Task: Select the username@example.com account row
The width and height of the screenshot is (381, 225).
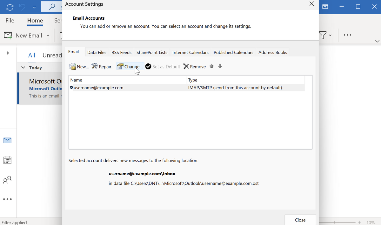Action: (x=187, y=87)
